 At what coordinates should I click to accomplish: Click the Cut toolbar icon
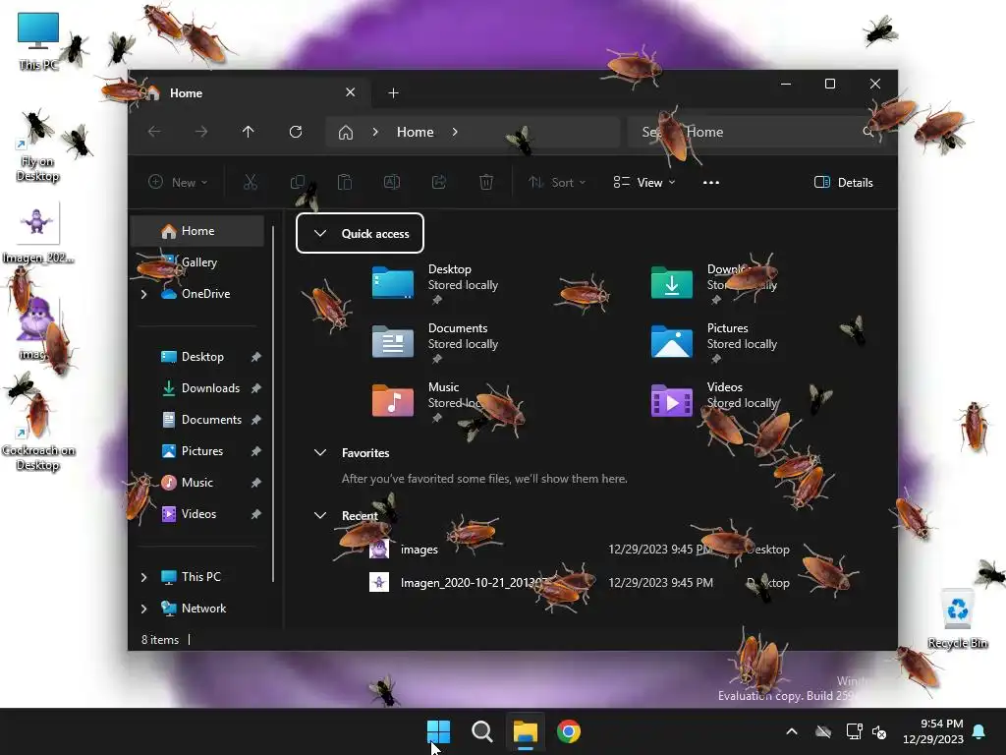point(251,182)
